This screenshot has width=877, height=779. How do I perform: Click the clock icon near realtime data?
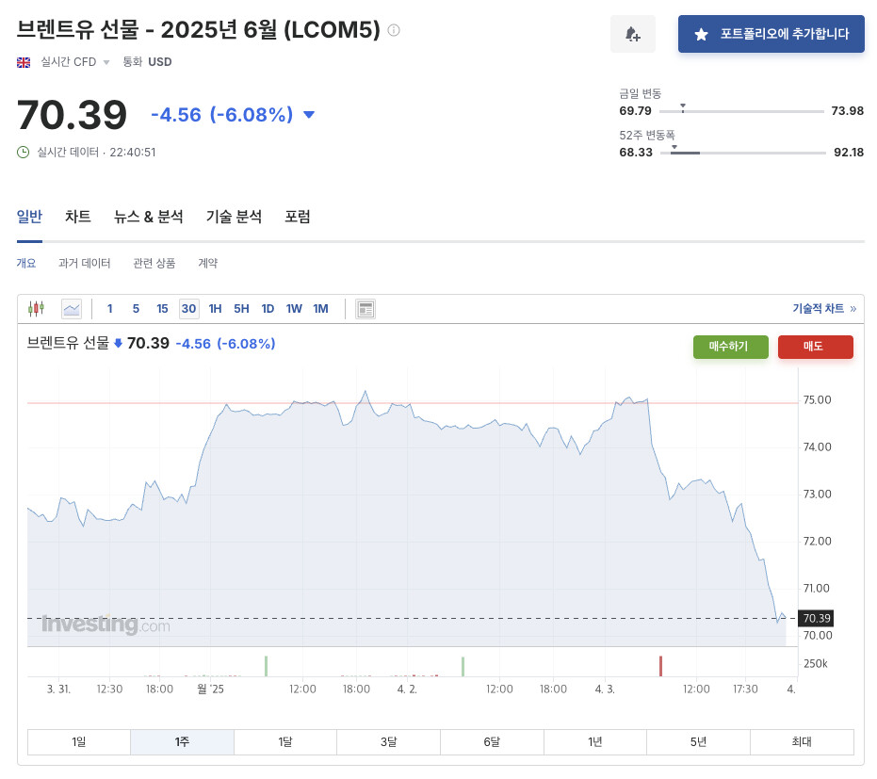(x=24, y=152)
